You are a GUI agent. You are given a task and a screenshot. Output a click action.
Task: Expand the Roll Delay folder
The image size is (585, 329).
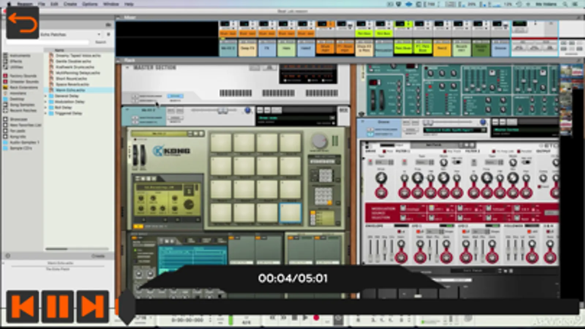(46, 107)
